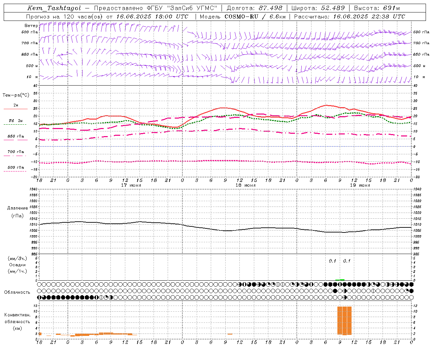Click the Облачность cloudiness row label
431x345 pixels.
coord(17,292)
